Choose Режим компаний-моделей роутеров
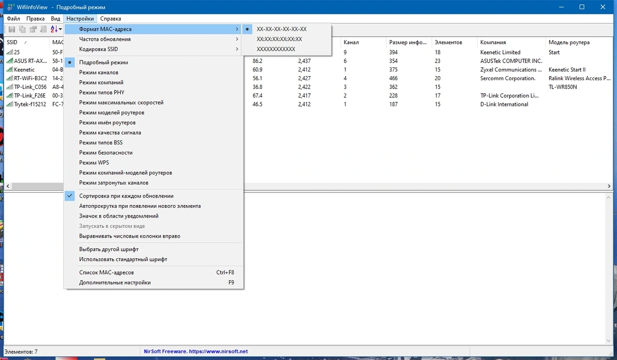The height and width of the screenshot is (360, 617). click(154, 173)
